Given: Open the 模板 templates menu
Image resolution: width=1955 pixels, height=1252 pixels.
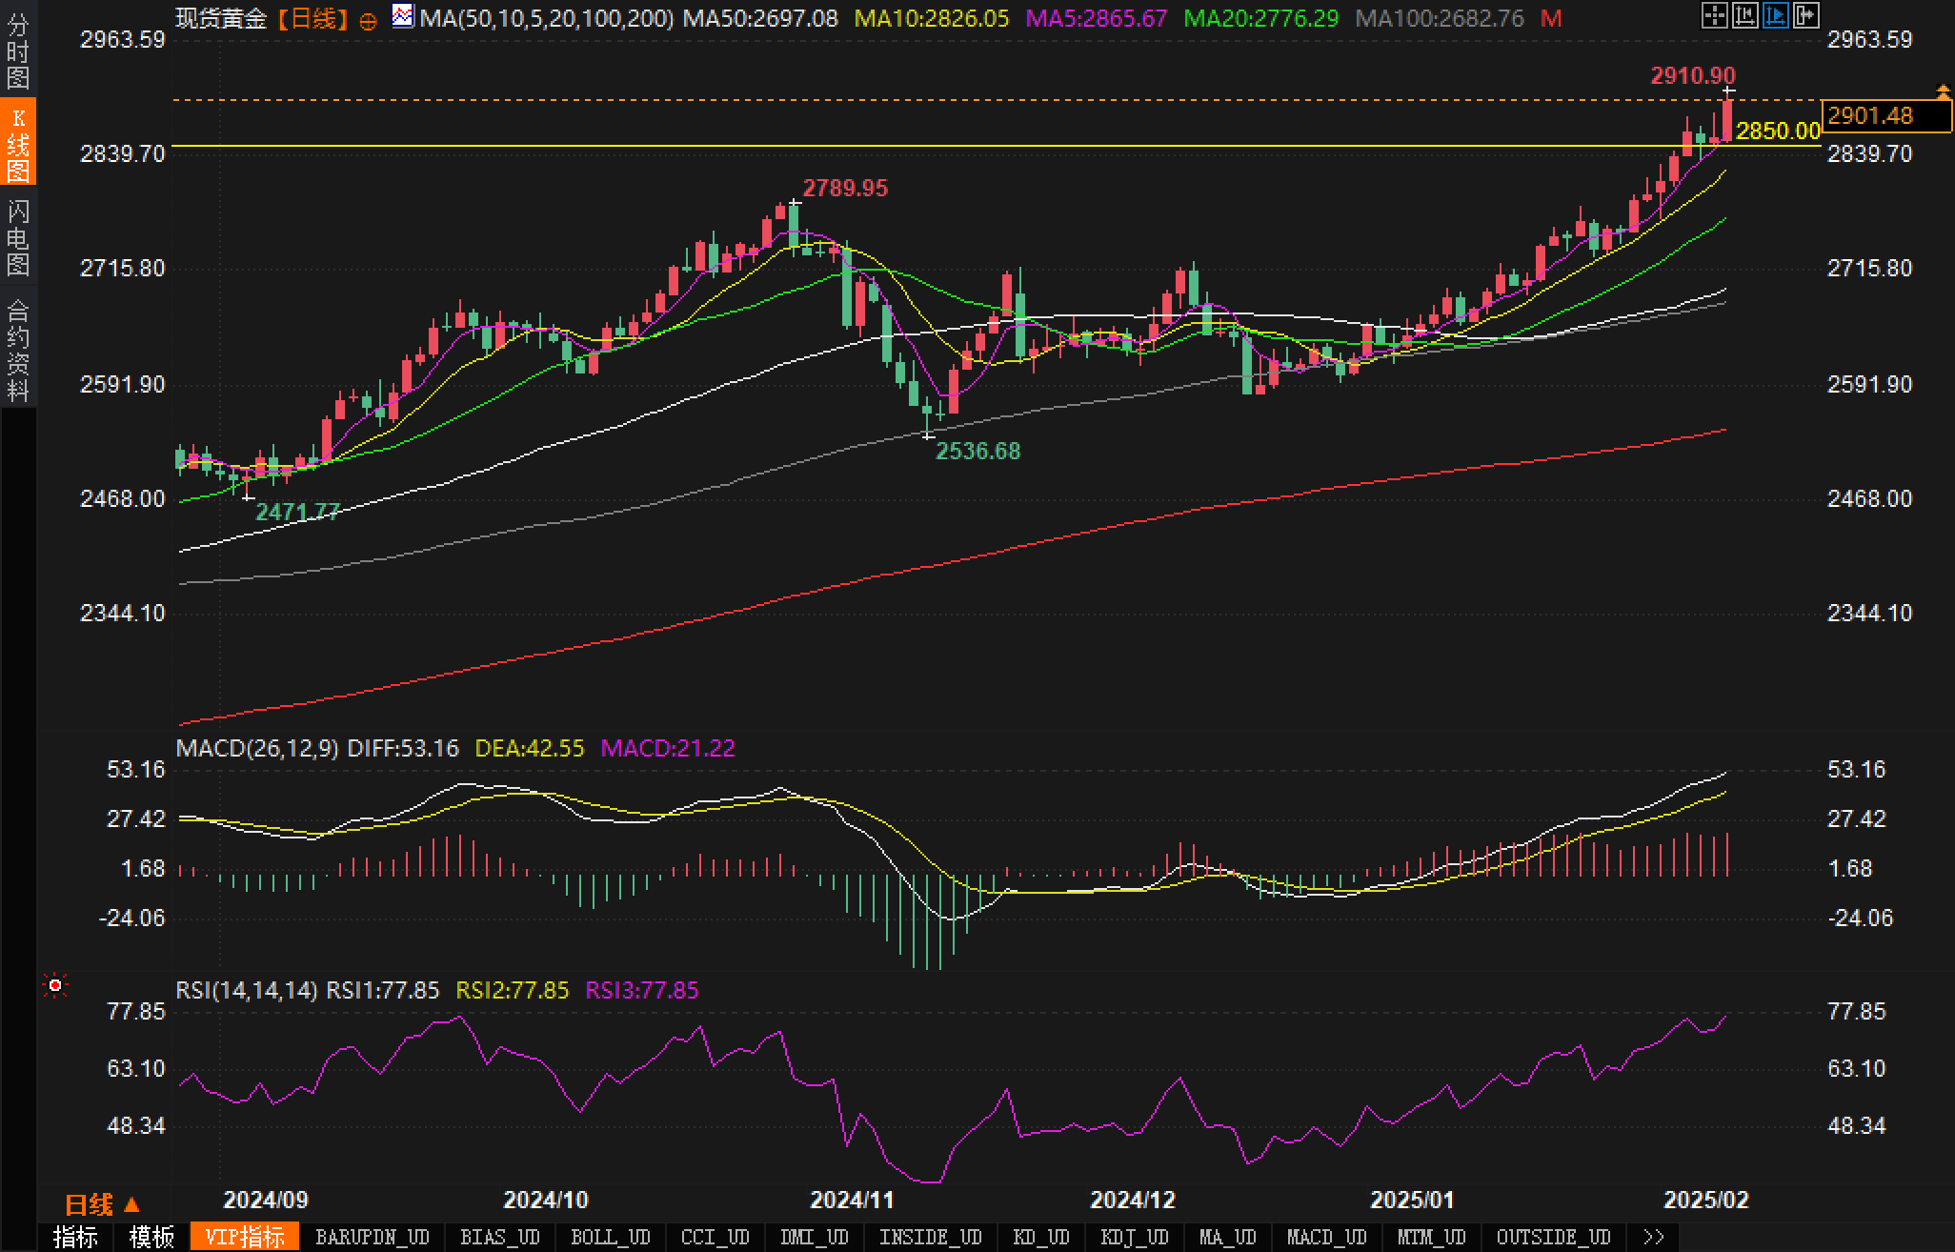Looking at the screenshot, I should [151, 1237].
